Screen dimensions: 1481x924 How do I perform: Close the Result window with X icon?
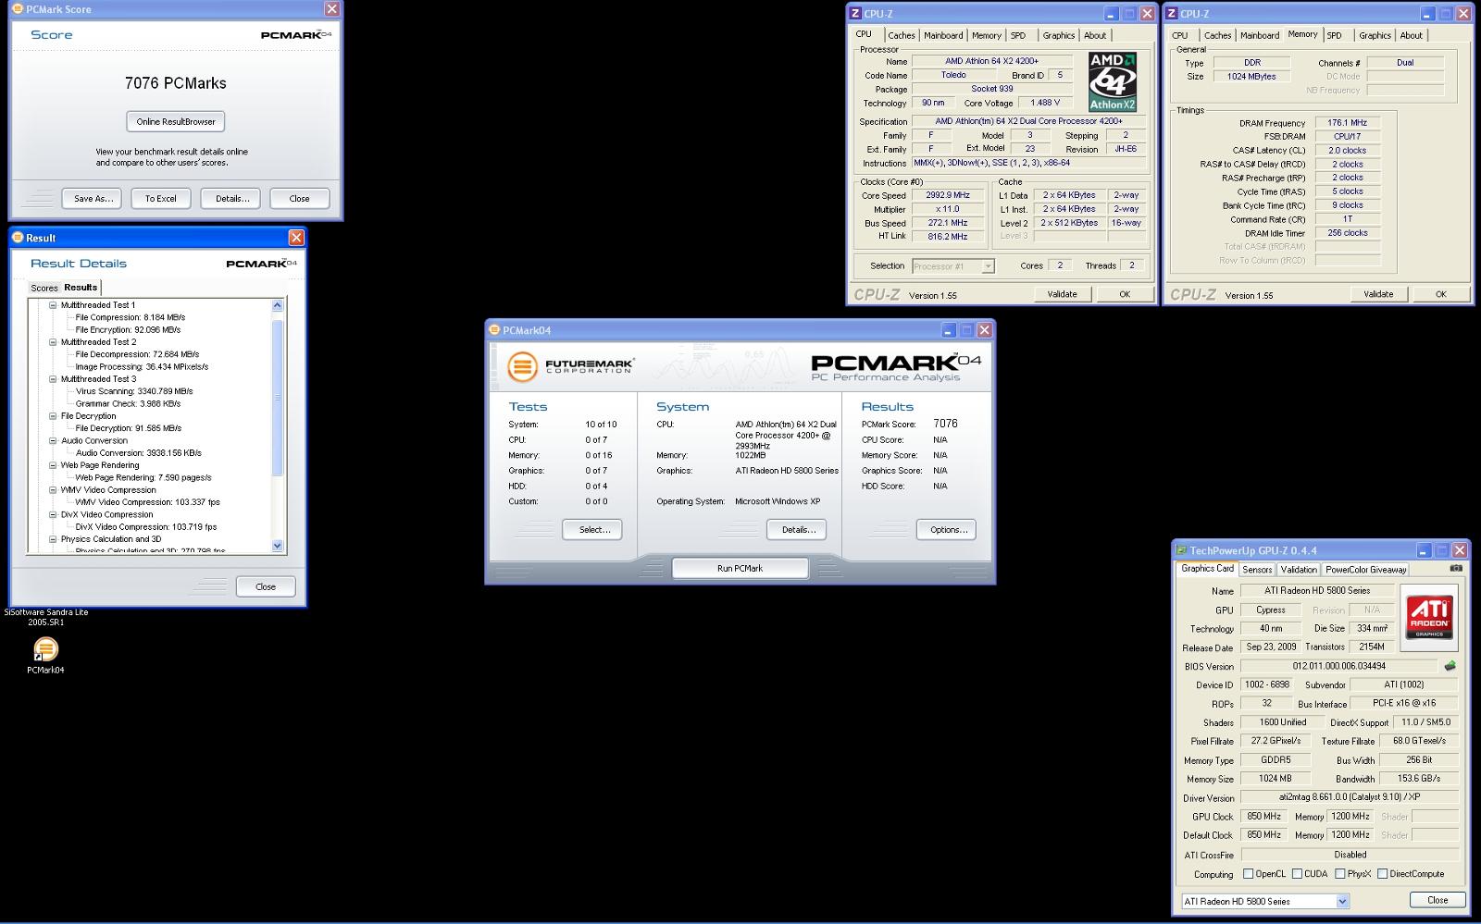coord(296,238)
